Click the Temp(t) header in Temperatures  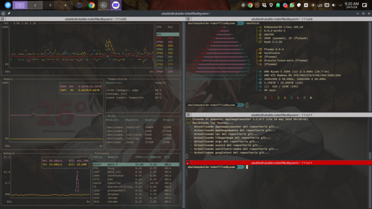[160, 82]
